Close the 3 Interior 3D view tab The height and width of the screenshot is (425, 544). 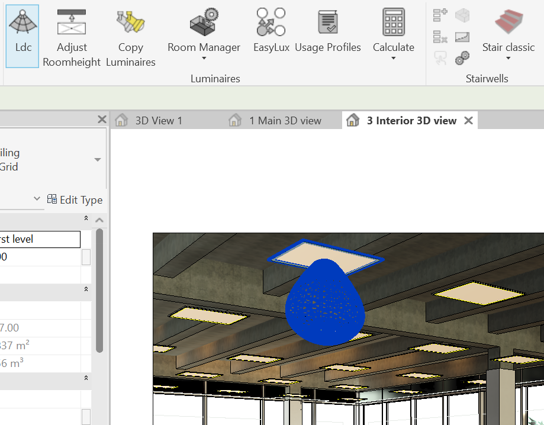click(468, 121)
